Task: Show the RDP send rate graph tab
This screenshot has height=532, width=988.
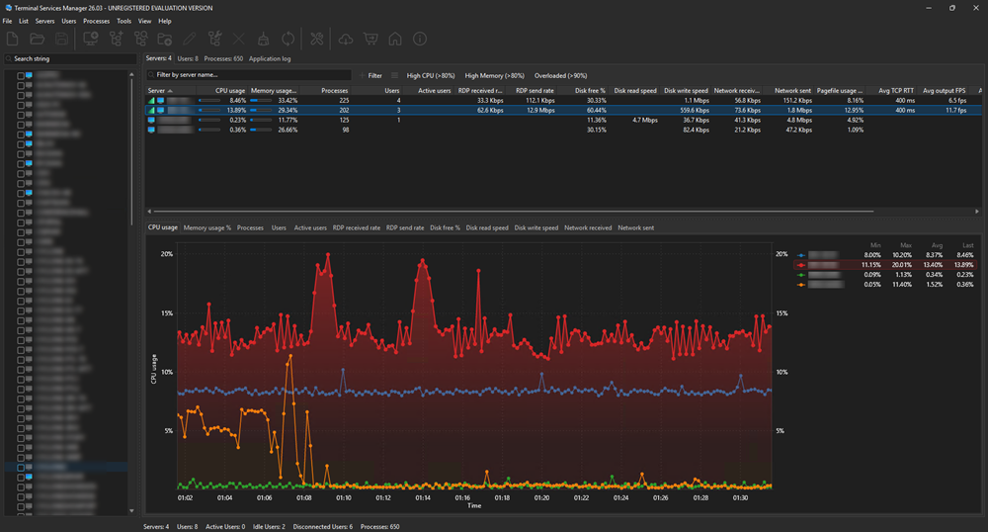Action: click(x=405, y=227)
